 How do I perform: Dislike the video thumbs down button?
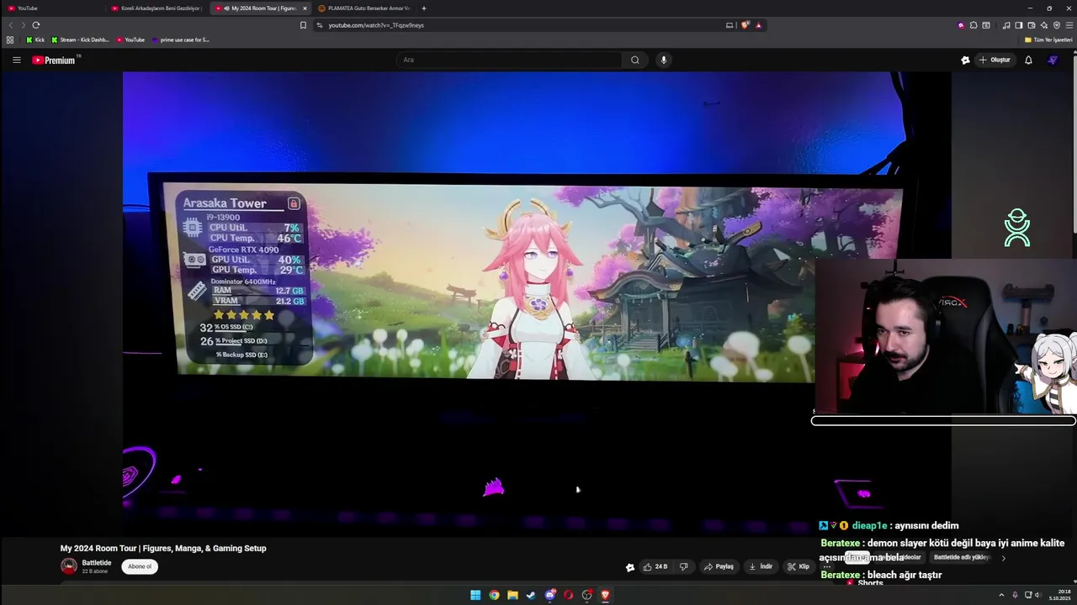683,566
